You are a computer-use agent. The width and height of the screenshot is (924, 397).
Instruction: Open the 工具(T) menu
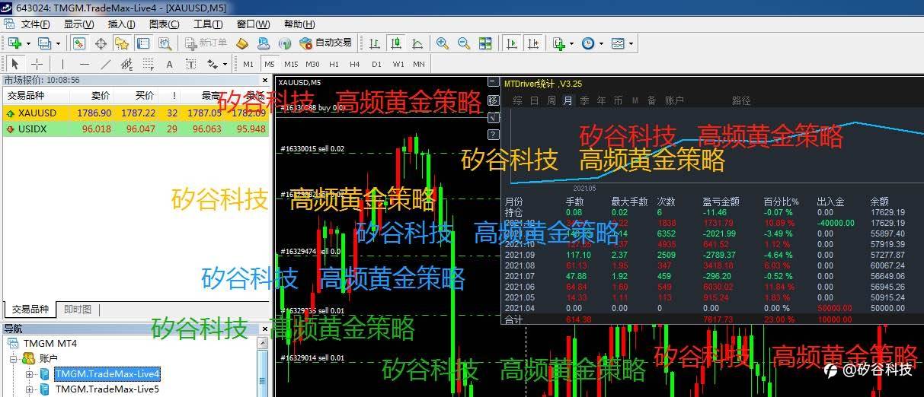[x=208, y=24]
